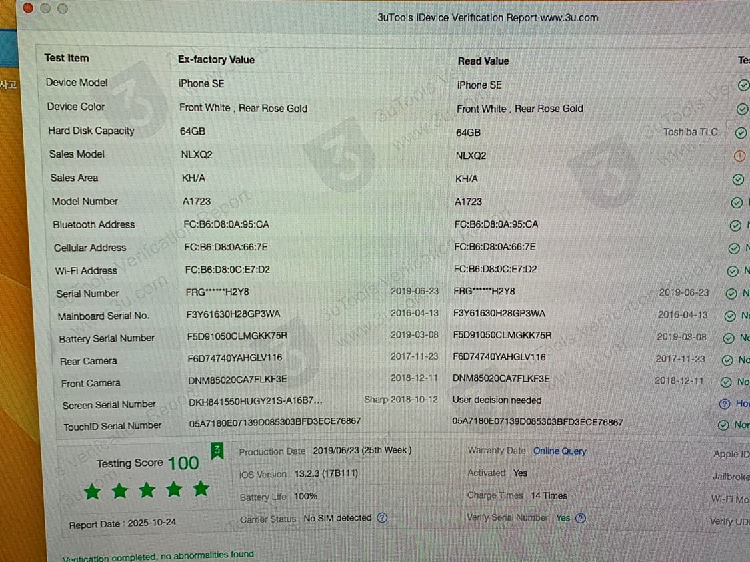Click the green check in Sales Area row
Screen dimensions: 750x562
[738, 180]
